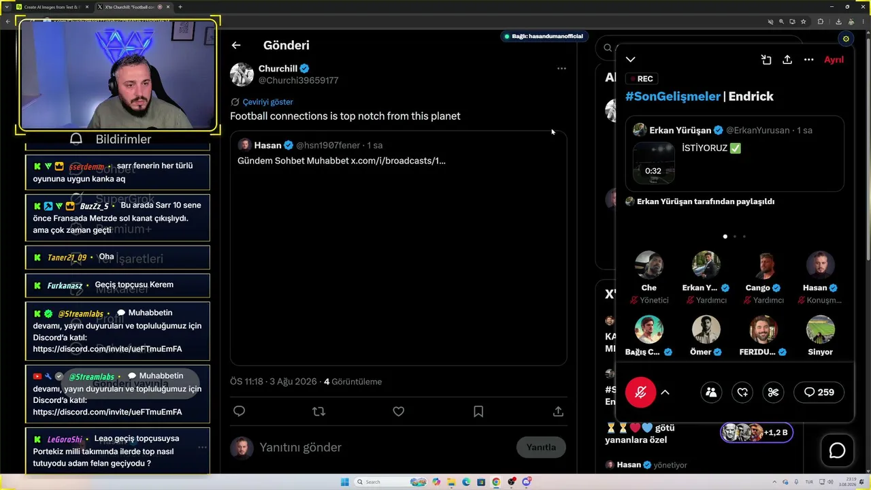The height and width of the screenshot is (490, 871).
Task: Select Sinyor's speaker avatar
Action: click(820, 329)
